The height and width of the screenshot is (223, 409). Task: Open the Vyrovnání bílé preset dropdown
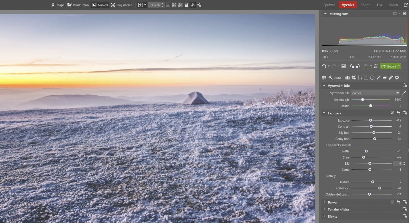tap(375, 93)
